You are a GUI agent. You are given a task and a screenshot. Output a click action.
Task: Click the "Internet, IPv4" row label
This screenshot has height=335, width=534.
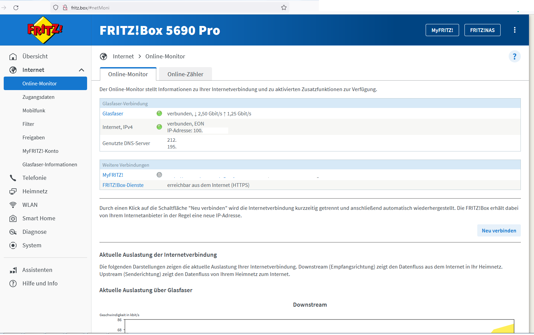[117, 127]
